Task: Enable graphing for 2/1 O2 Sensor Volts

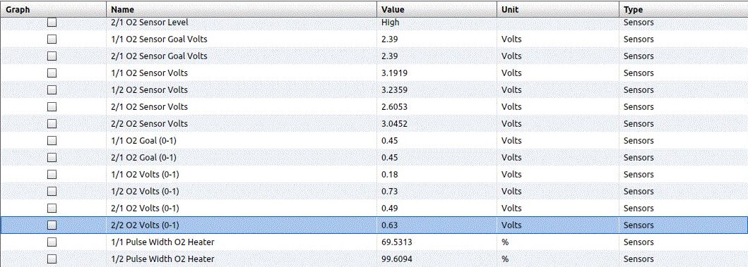Action: click(x=52, y=106)
